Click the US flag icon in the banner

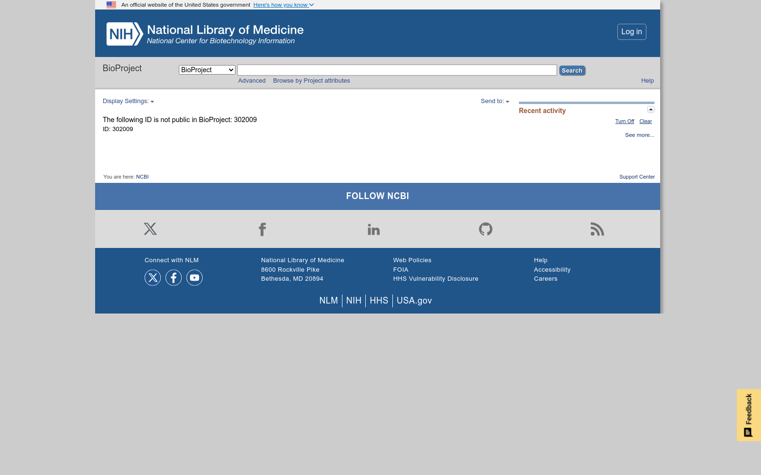click(x=111, y=5)
